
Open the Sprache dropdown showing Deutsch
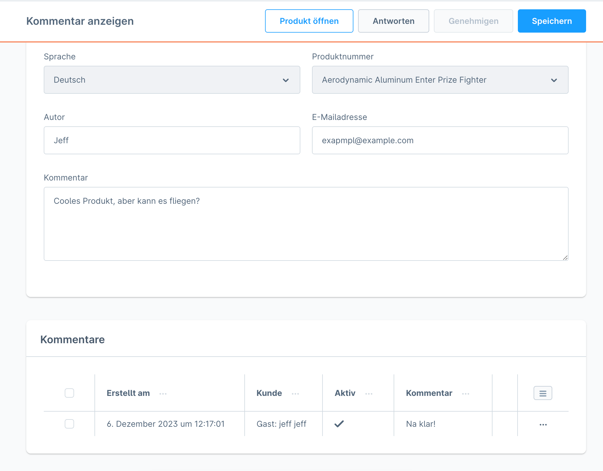point(172,80)
